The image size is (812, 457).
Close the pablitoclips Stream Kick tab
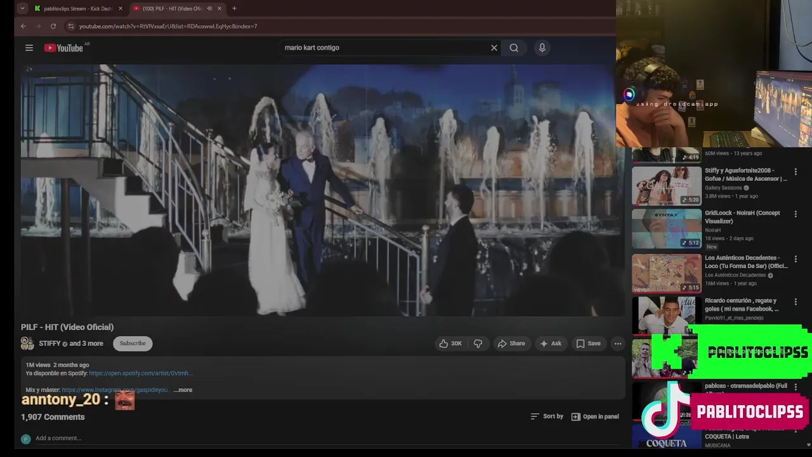[121, 8]
